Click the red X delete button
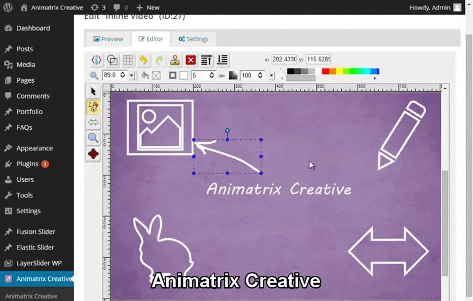 pyautogui.click(x=191, y=60)
